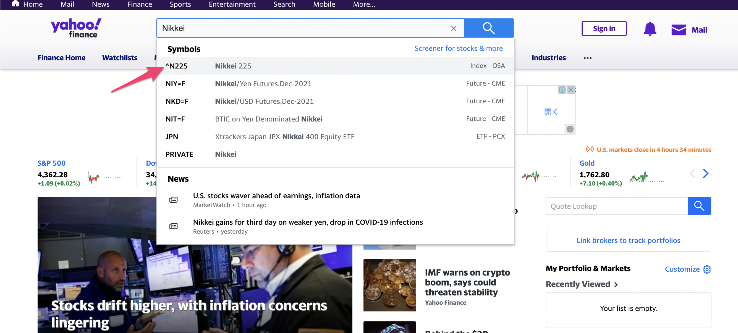This screenshot has height=333, width=738.
Task: Click Link brokers to track portfolios
Action: pos(628,240)
